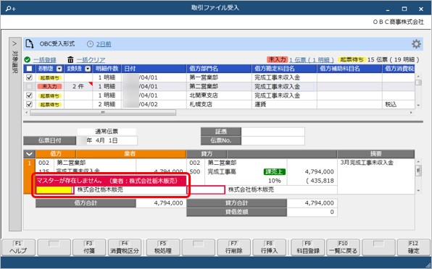The height and width of the screenshot is (269, 432).
Task: Toggle the select-all header checkbox
Action: (29, 69)
